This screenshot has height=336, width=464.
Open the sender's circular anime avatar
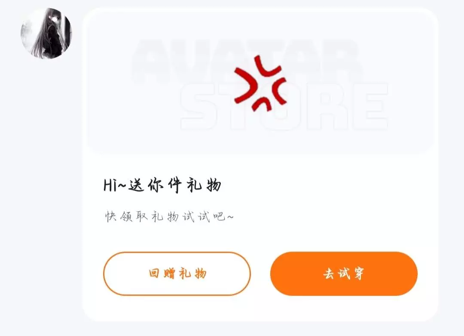(x=46, y=33)
